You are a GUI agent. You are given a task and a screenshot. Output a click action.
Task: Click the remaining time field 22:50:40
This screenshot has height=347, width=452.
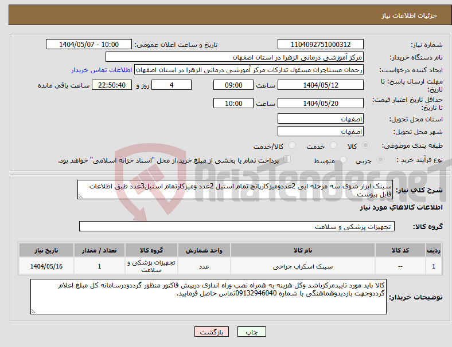[x=112, y=85]
